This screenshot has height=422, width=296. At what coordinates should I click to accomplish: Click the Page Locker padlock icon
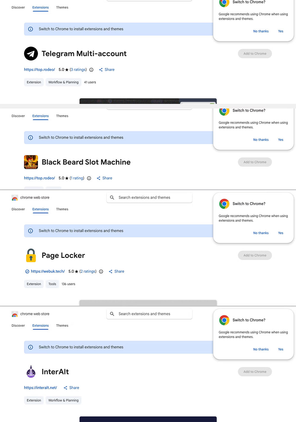pyautogui.click(x=31, y=255)
